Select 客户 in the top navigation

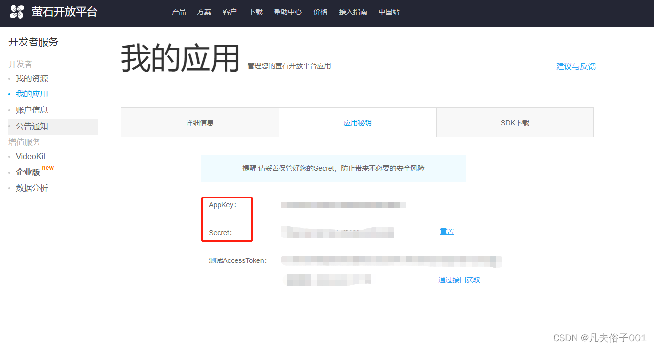[x=230, y=12]
